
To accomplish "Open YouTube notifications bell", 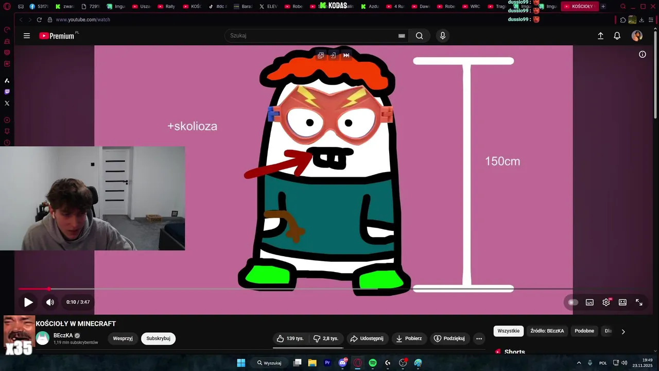I will [x=617, y=36].
